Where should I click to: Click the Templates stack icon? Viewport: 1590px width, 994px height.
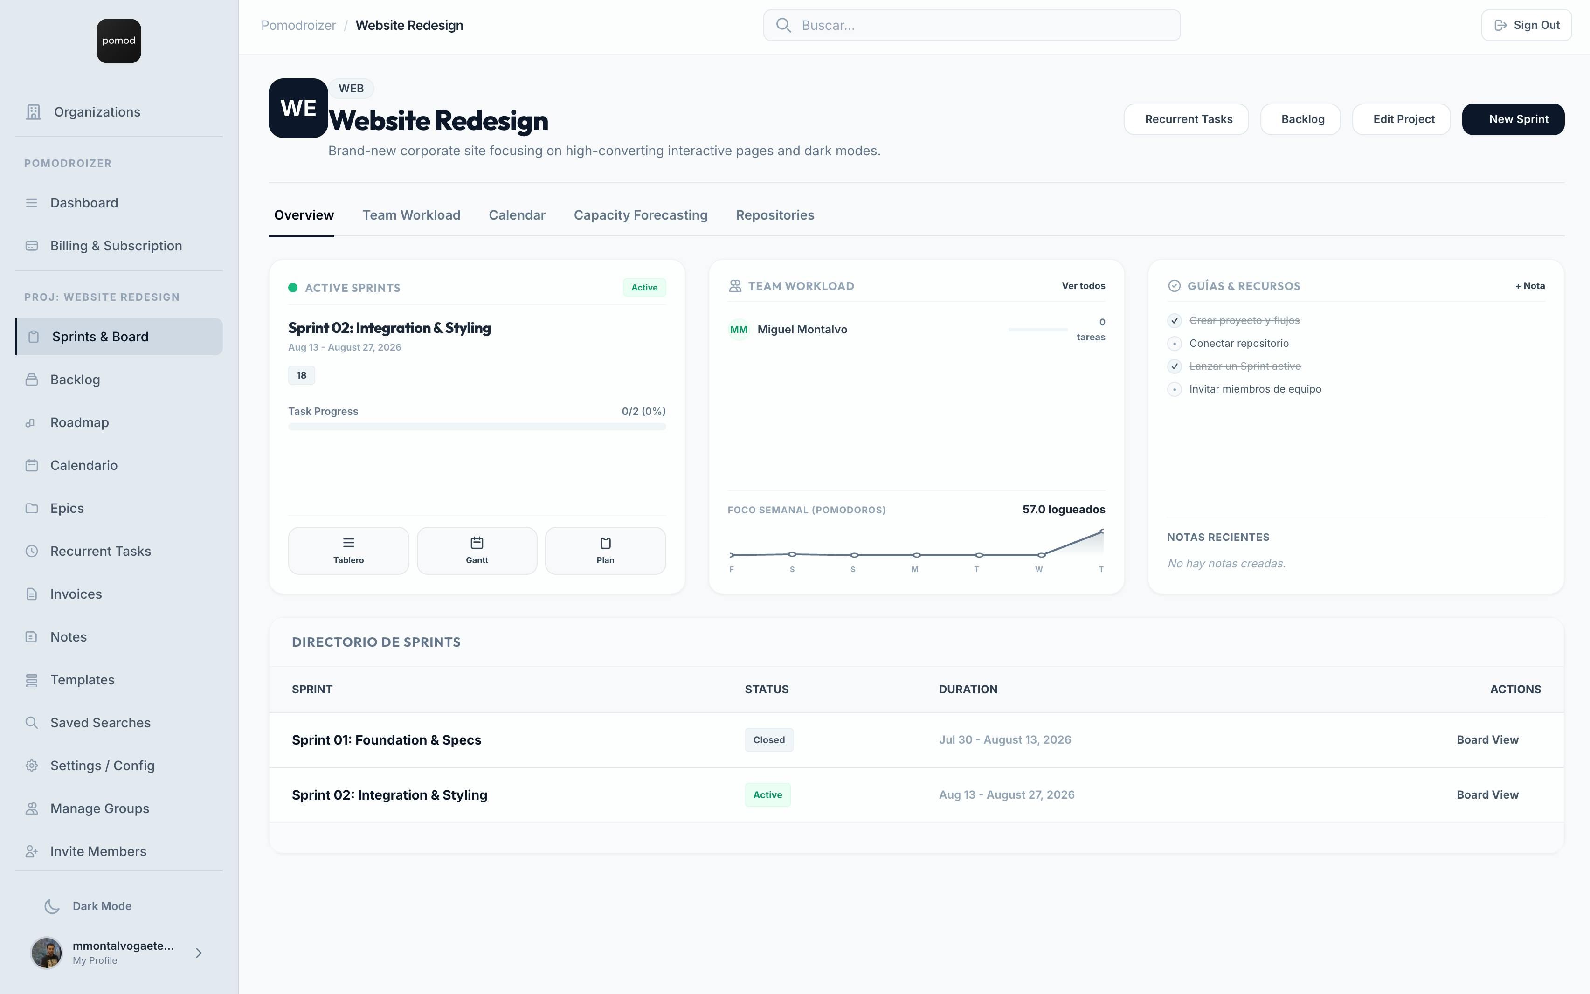point(32,680)
